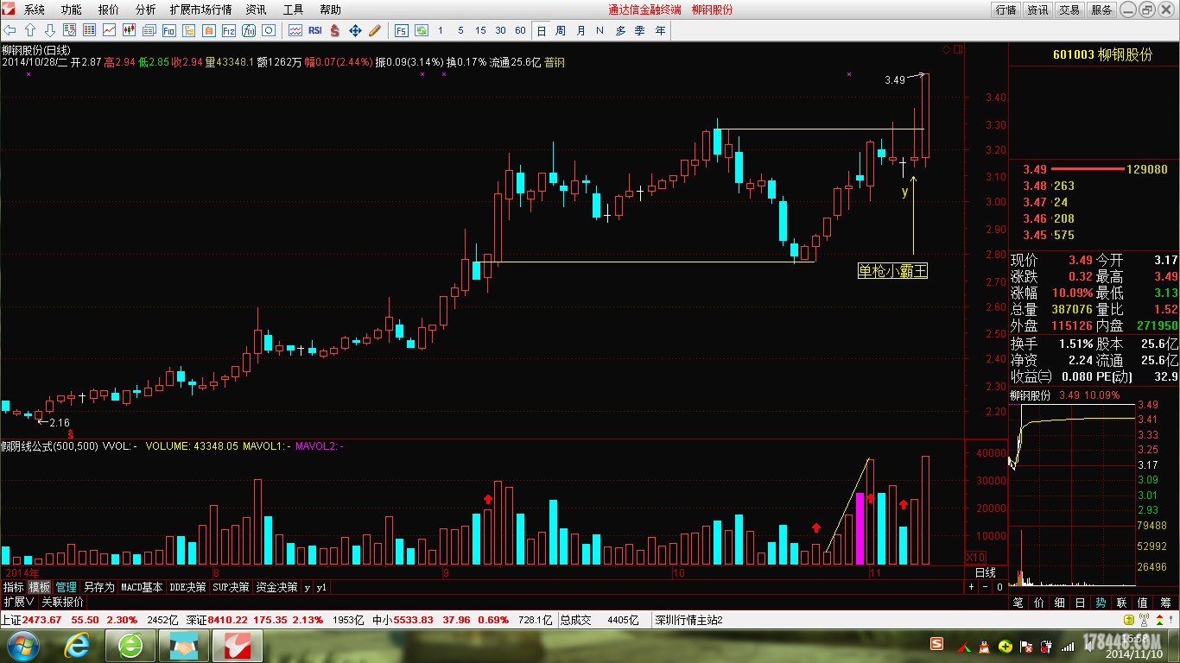Click the yellow up-arrow status icon

[x=1128, y=620]
